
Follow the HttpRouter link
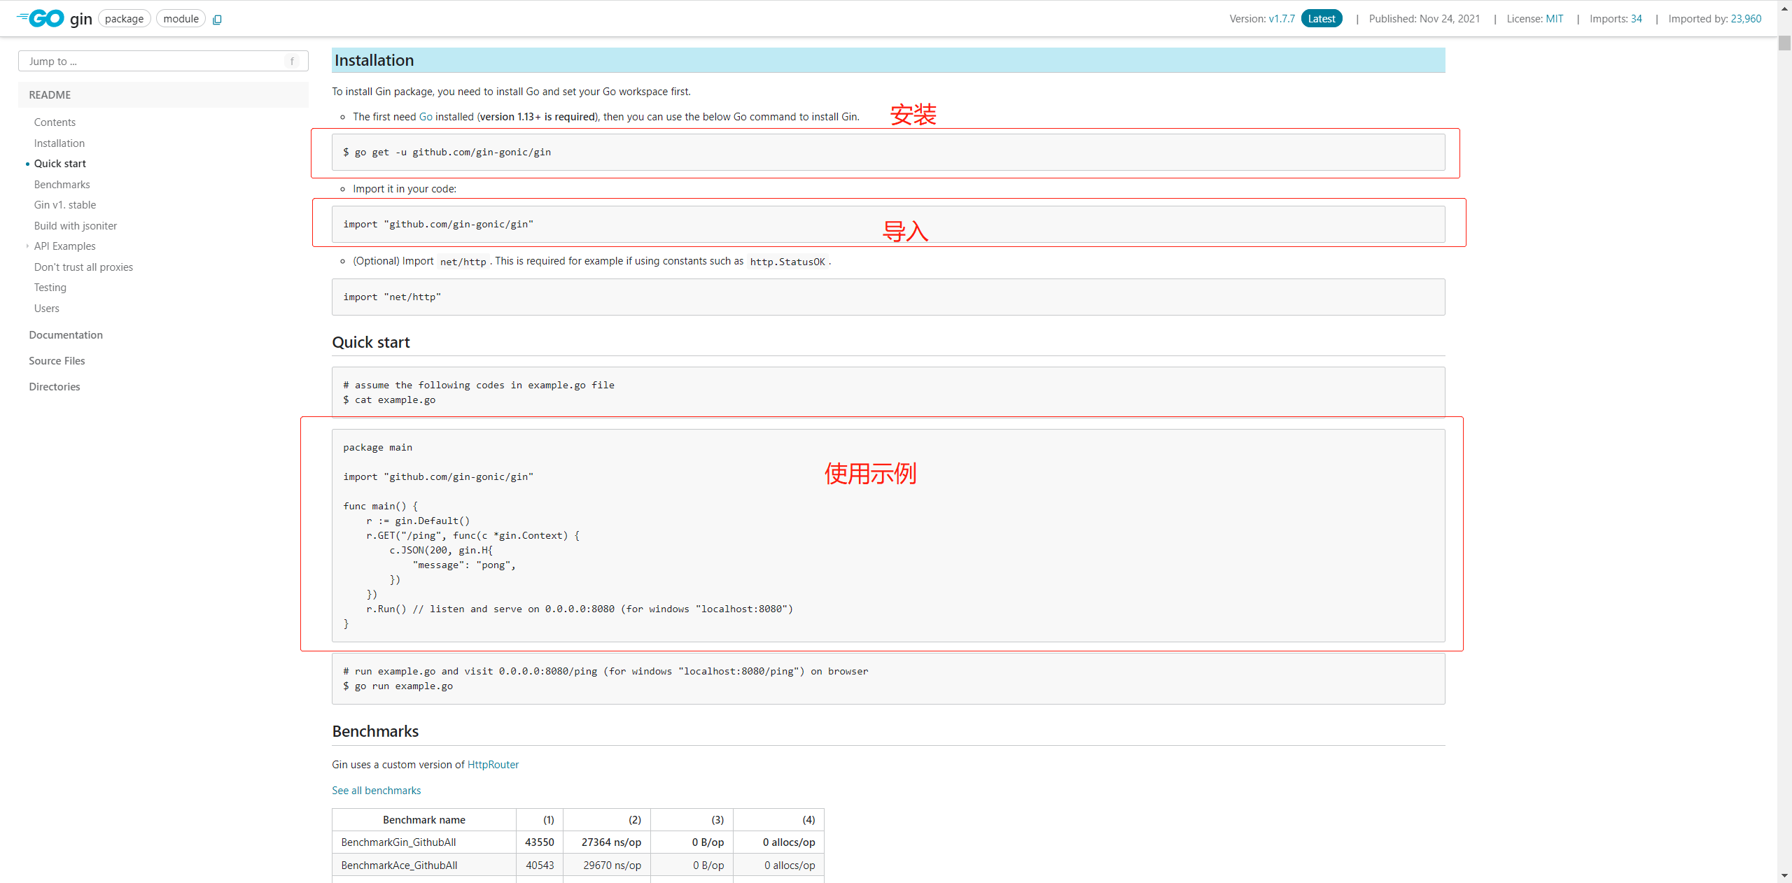point(493,765)
